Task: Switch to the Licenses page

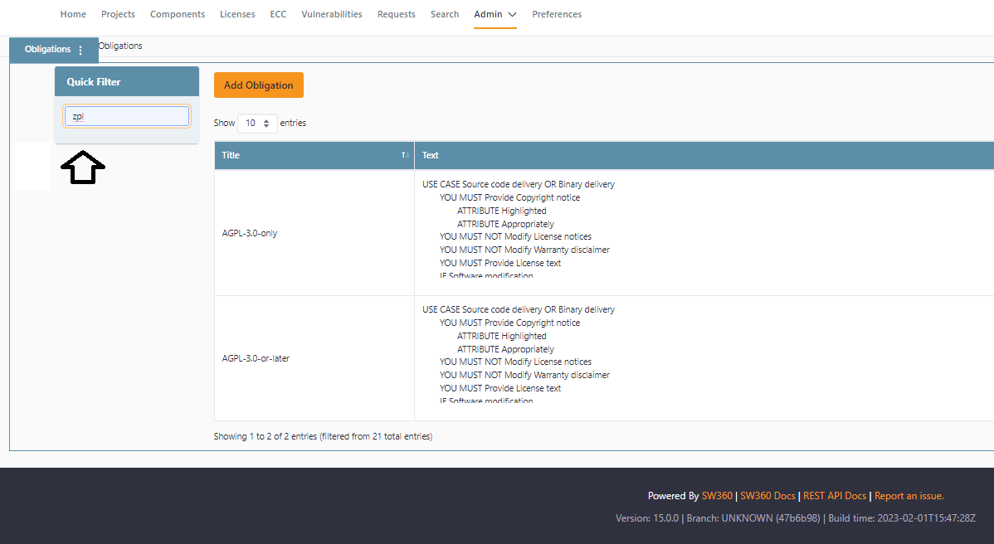Action: click(237, 14)
